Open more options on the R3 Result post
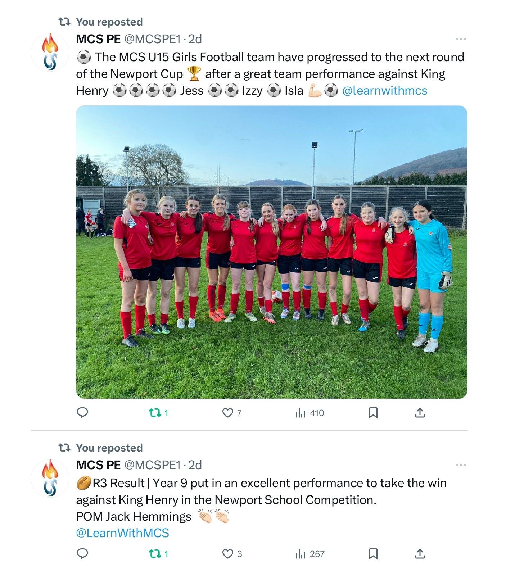The width and height of the screenshot is (506, 562). 461,465
